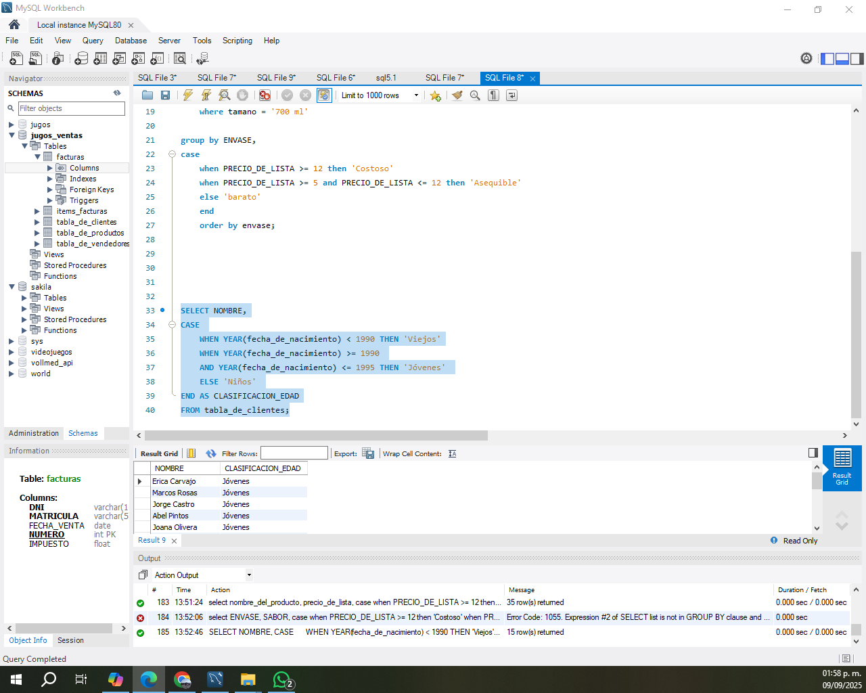Switch to the sql5.1 tab
866x693 pixels.
tap(386, 78)
